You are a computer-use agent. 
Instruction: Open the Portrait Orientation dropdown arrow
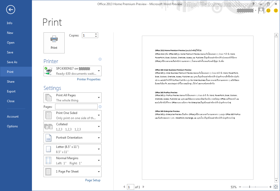click(99, 138)
